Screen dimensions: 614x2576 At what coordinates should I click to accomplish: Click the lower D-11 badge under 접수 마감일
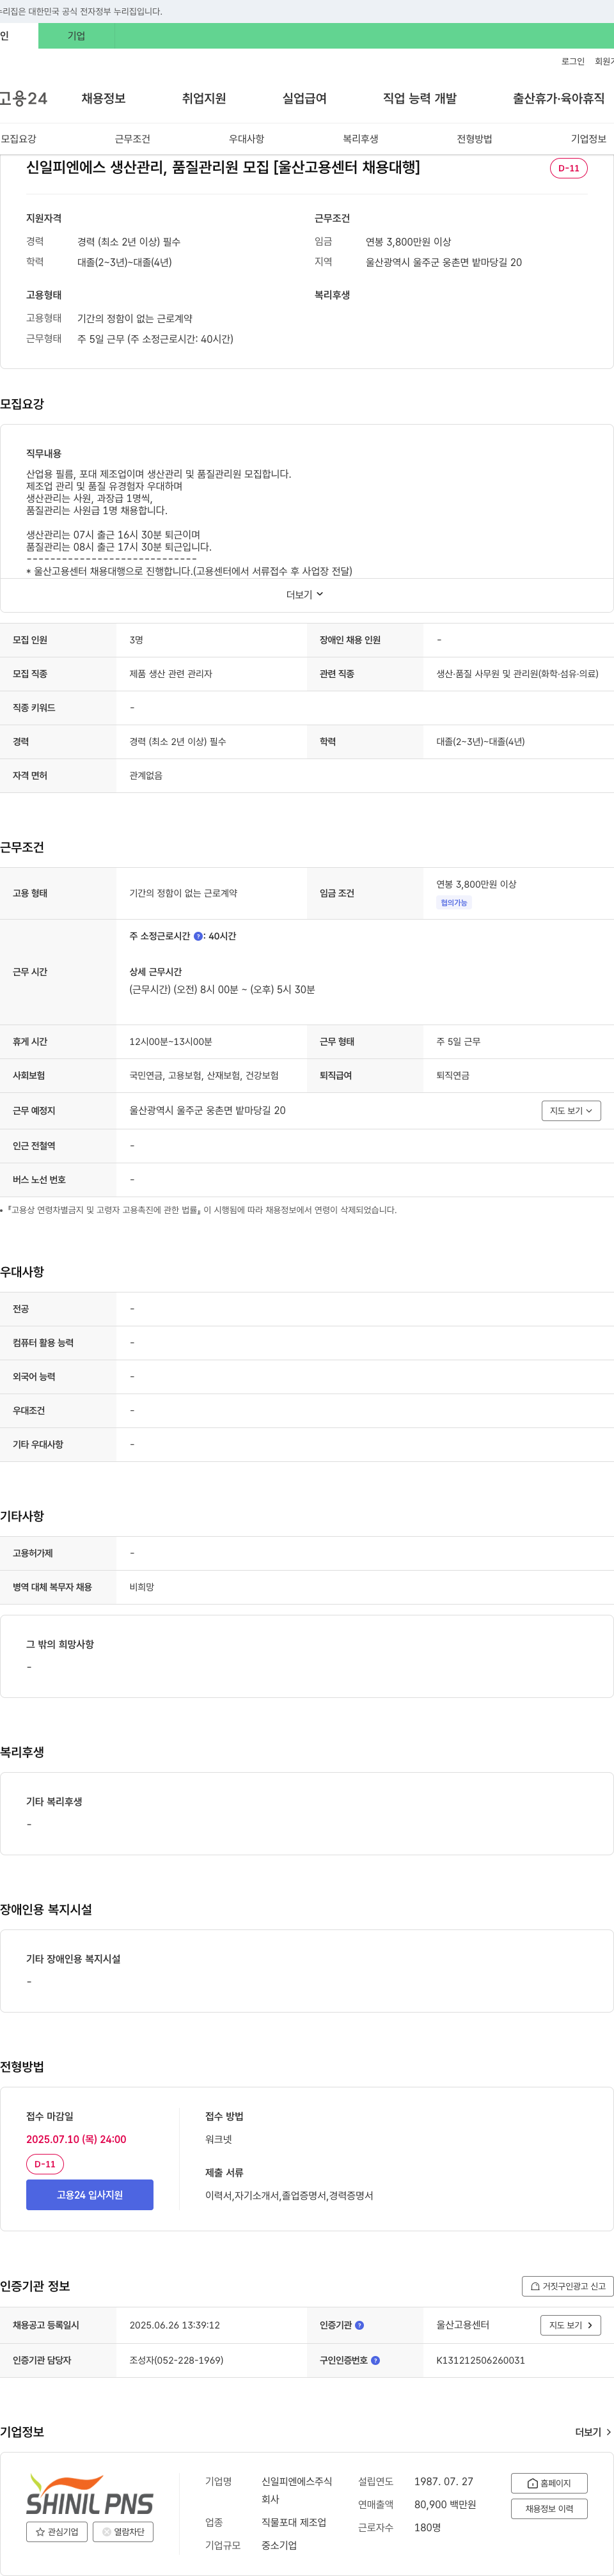coord(45,2164)
